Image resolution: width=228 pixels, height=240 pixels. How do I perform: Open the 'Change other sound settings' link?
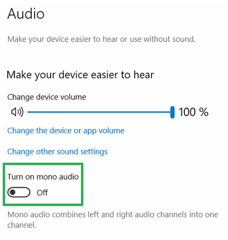pos(57,152)
